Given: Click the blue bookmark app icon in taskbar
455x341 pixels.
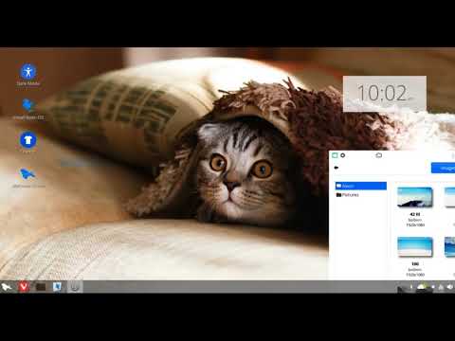Looking at the screenshot, I should [x=57, y=287].
